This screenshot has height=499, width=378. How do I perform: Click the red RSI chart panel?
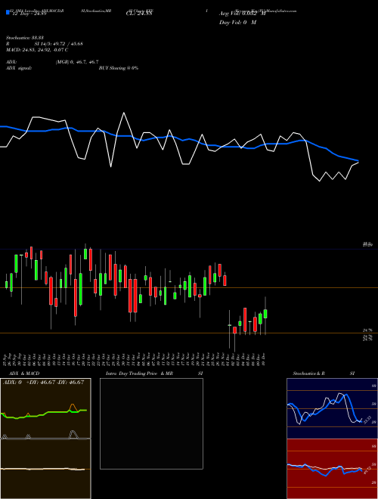332,469
